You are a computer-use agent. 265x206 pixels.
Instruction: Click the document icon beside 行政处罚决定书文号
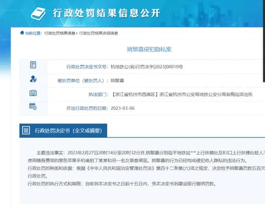tap(33, 65)
